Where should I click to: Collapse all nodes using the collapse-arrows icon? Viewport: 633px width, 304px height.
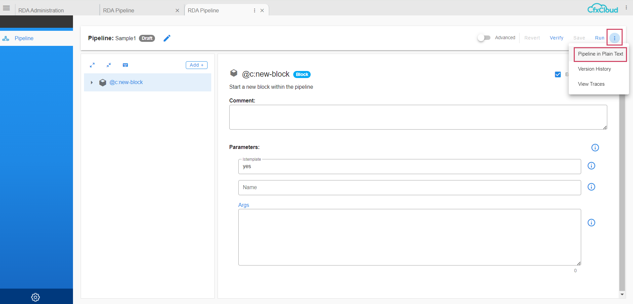(108, 65)
